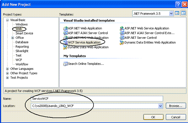Select the Dynamic Data Web Application icon

tap(65, 47)
